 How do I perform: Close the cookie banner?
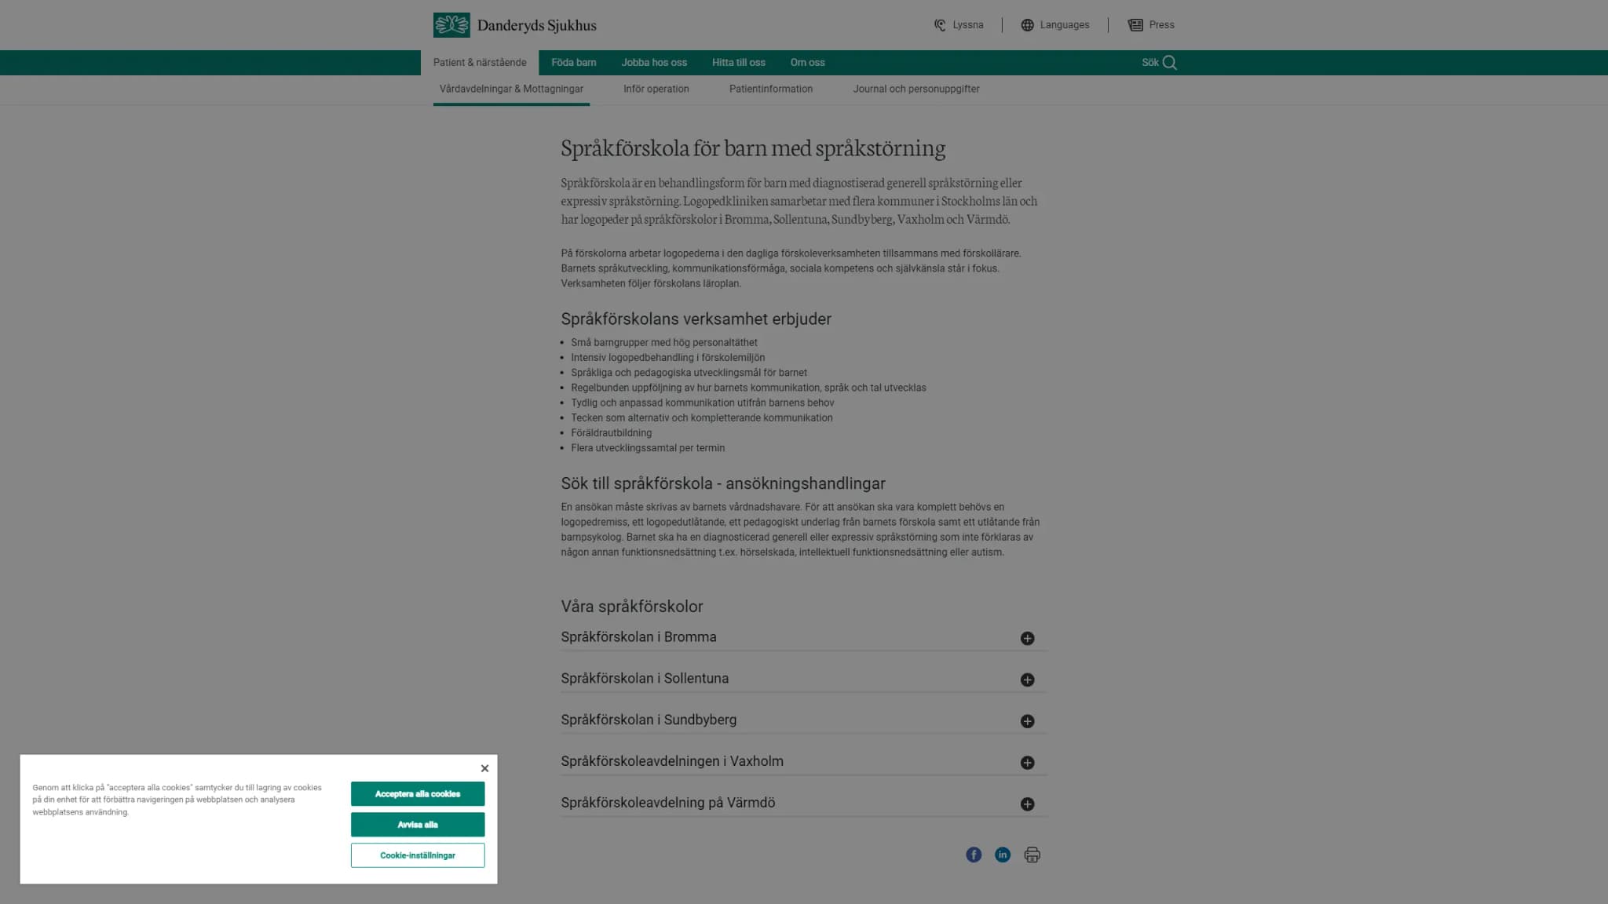[484, 768]
